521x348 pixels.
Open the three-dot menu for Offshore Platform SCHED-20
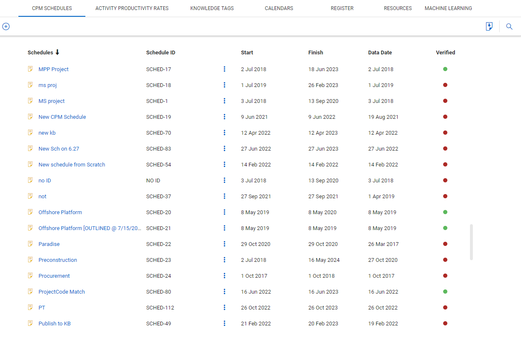[x=224, y=212]
